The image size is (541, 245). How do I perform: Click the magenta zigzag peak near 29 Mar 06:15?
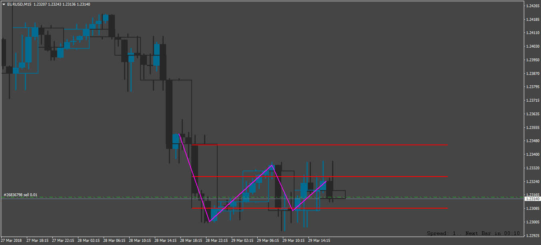273,165
